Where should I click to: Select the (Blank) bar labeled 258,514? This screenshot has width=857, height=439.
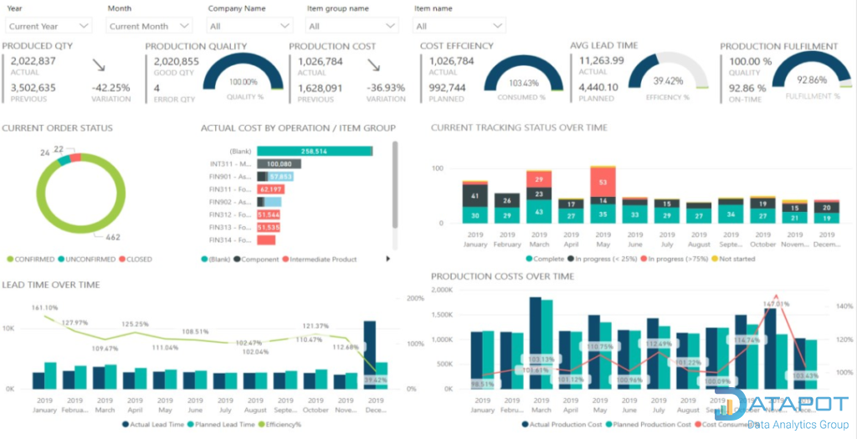(x=315, y=151)
